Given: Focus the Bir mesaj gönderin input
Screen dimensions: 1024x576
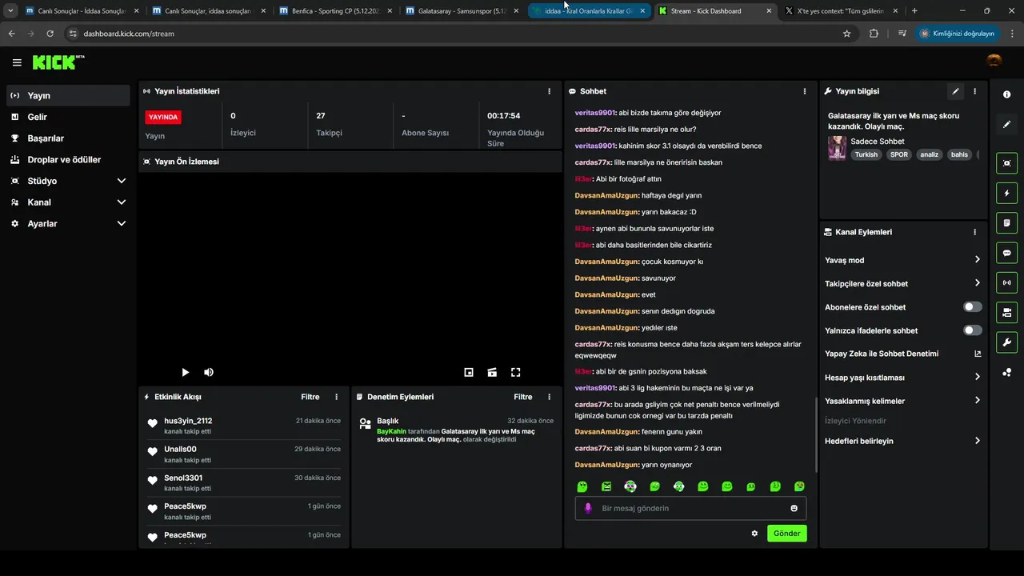Looking at the screenshot, I should pos(690,508).
